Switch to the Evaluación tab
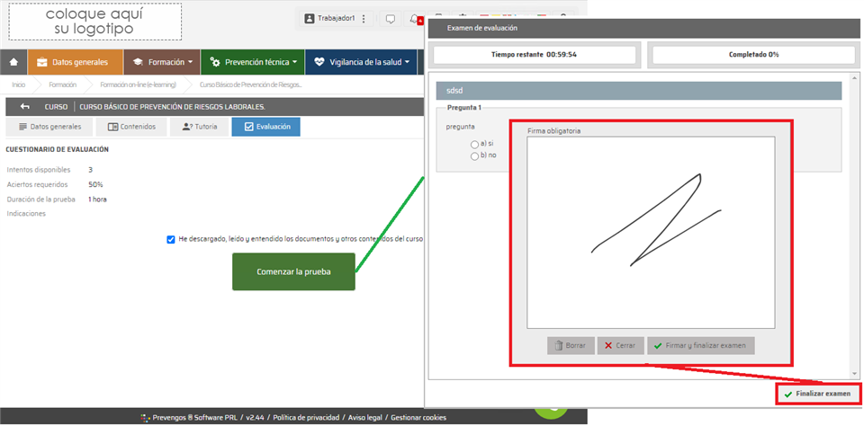Viewport: 864px width, 426px height. [x=266, y=127]
